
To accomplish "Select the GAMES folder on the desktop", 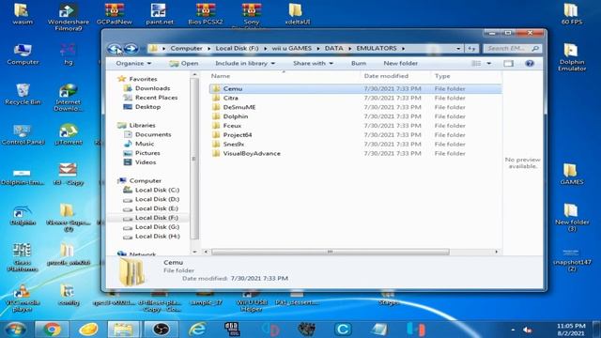I will (x=572, y=174).
